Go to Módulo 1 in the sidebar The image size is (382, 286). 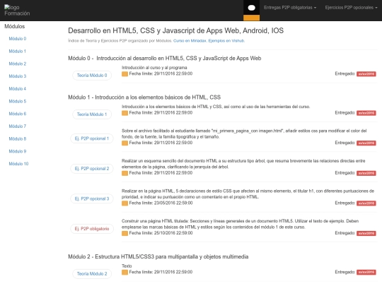pyautogui.click(x=17, y=51)
